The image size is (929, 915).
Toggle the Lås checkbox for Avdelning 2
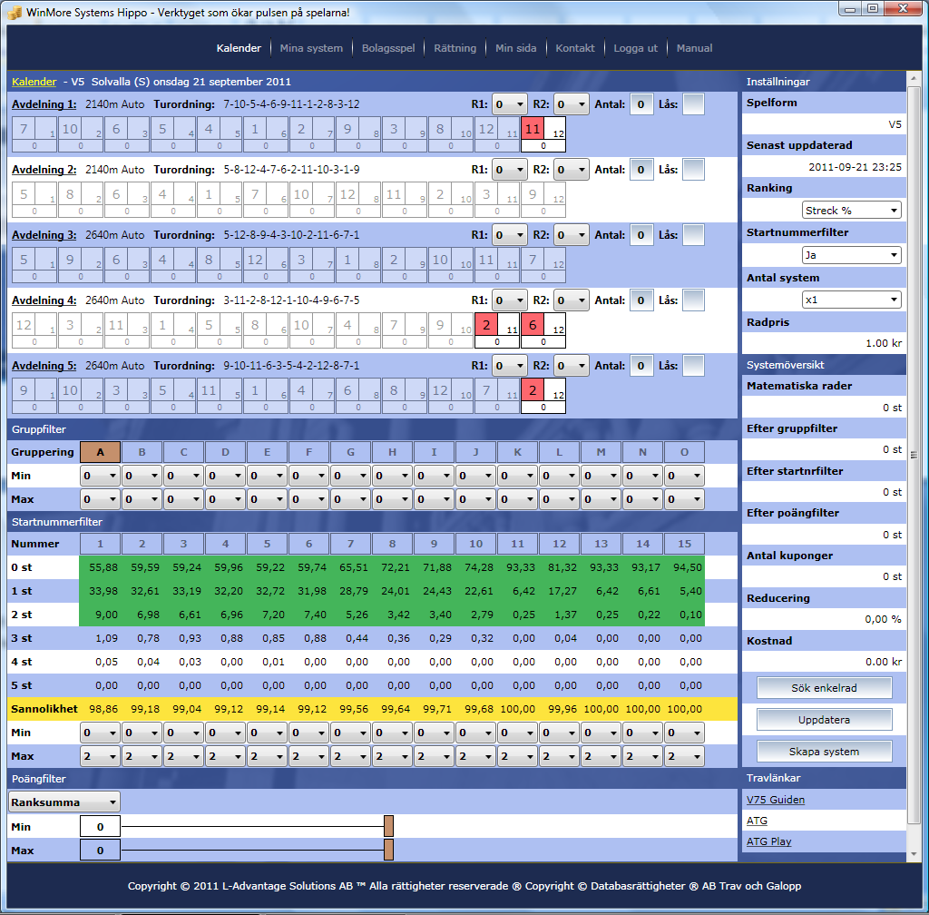(x=693, y=170)
